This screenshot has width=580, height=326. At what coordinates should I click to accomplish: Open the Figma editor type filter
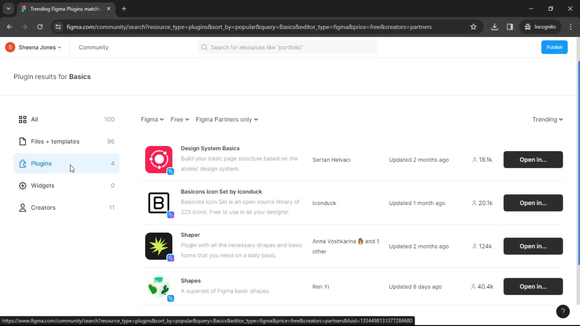click(152, 120)
